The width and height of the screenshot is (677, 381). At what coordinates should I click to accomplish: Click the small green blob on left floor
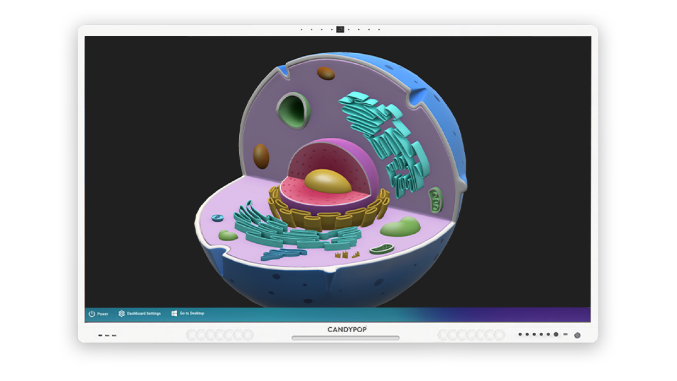pos(228,236)
